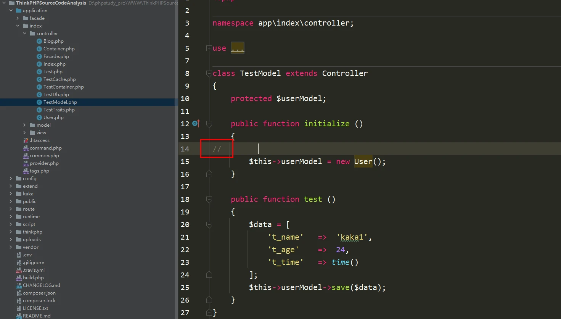Click the CHANGELOG.md markdown file icon

coord(19,285)
